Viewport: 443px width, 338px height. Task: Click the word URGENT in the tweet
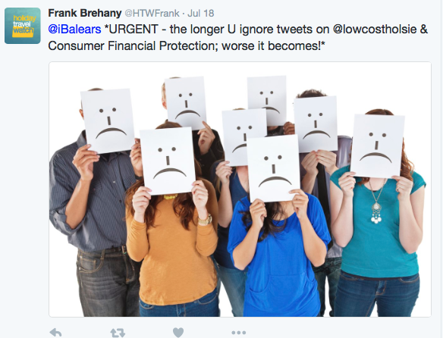point(134,29)
